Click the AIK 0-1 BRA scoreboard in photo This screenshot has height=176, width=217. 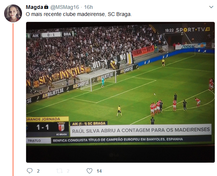(51, 35)
